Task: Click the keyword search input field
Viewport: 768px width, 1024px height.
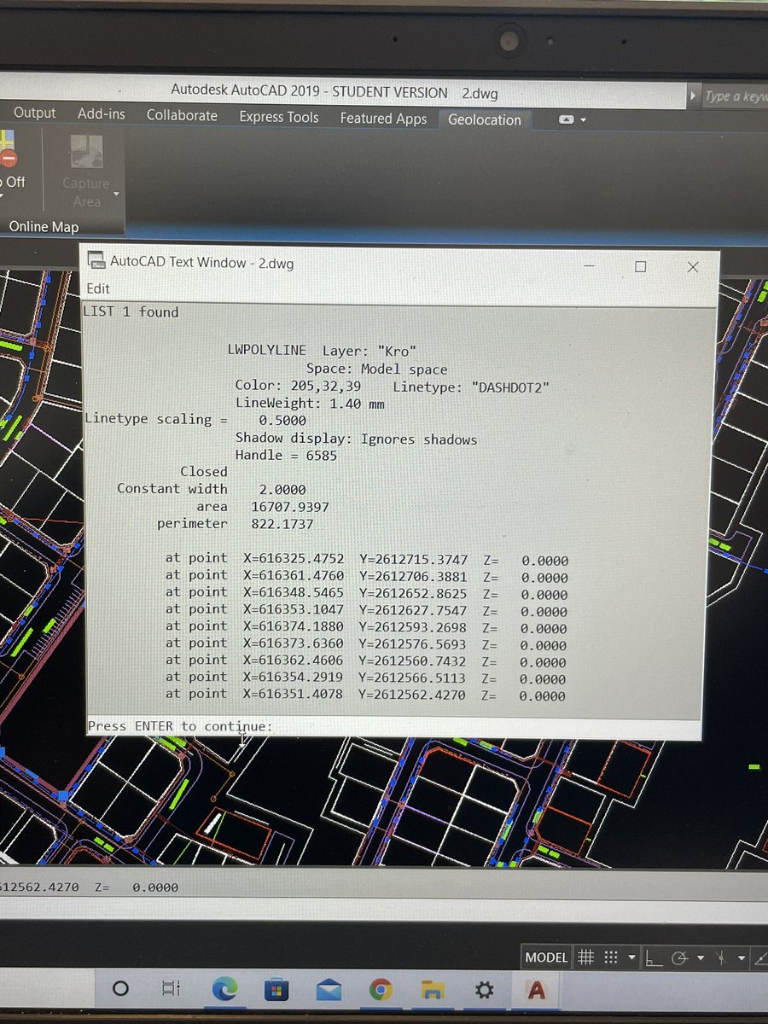Action: pos(734,96)
